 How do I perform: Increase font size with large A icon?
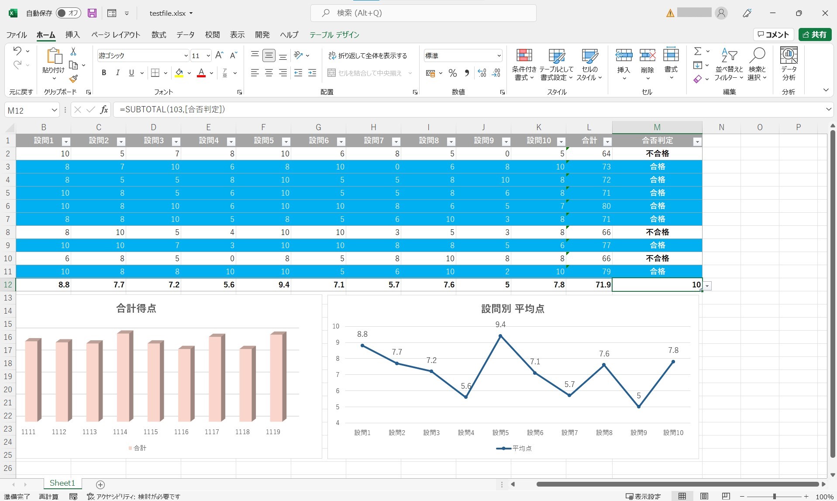point(219,55)
